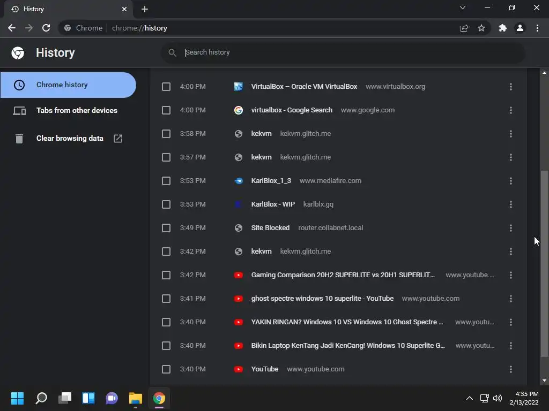Open KarlBlox_1_3 mediafire link
Image resolution: width=549 pixels, height=411 pixels.
tap(271, 181)
